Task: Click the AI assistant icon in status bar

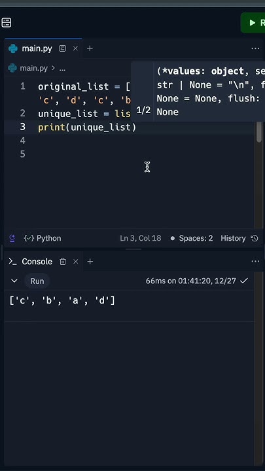Action: coord(12,238)
